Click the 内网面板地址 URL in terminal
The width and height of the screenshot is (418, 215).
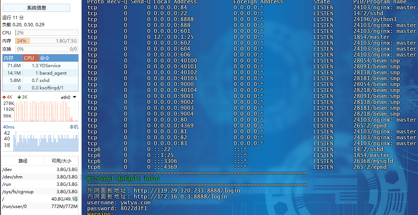tap(180, 197)
